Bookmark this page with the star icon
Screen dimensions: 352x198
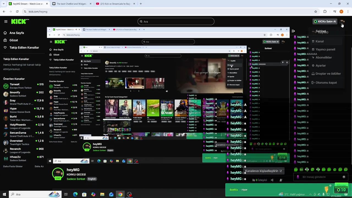pos(316,12)
